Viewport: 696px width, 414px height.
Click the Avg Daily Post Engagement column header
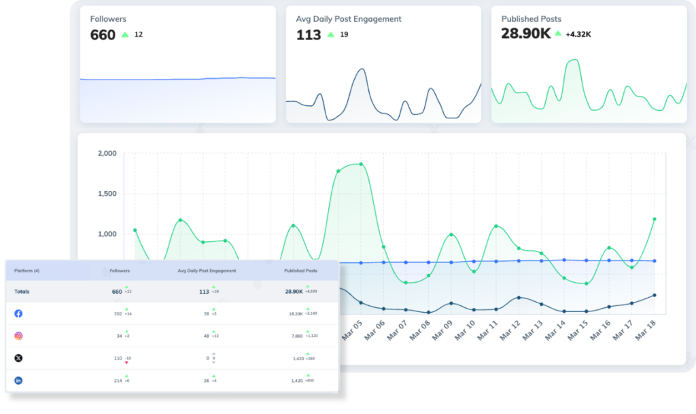coord(207,271)
